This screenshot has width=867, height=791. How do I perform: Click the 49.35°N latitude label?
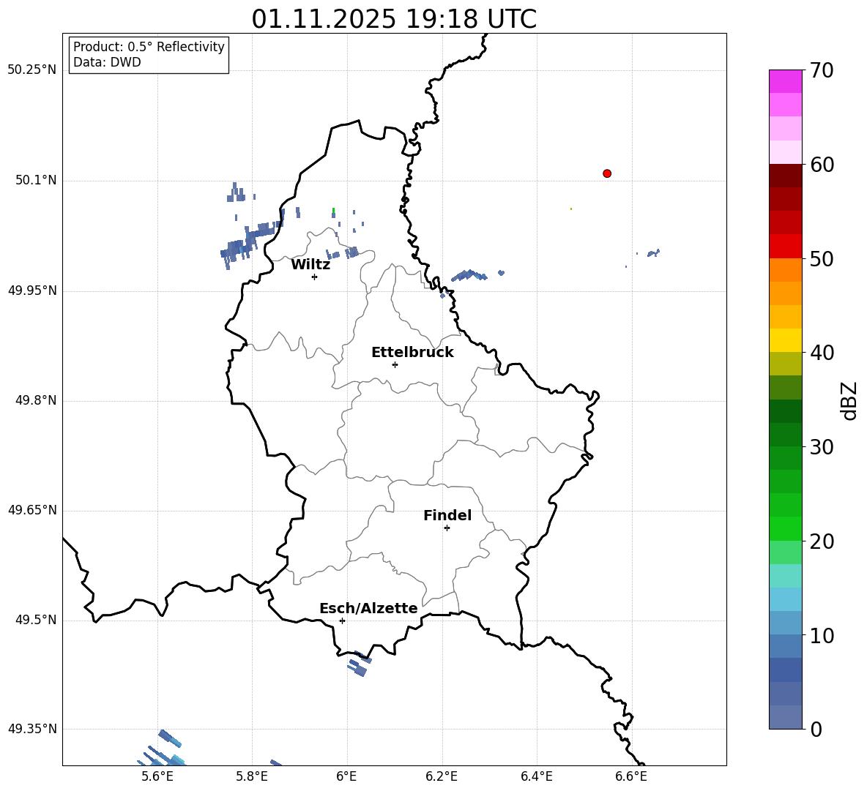coord(32,729)
